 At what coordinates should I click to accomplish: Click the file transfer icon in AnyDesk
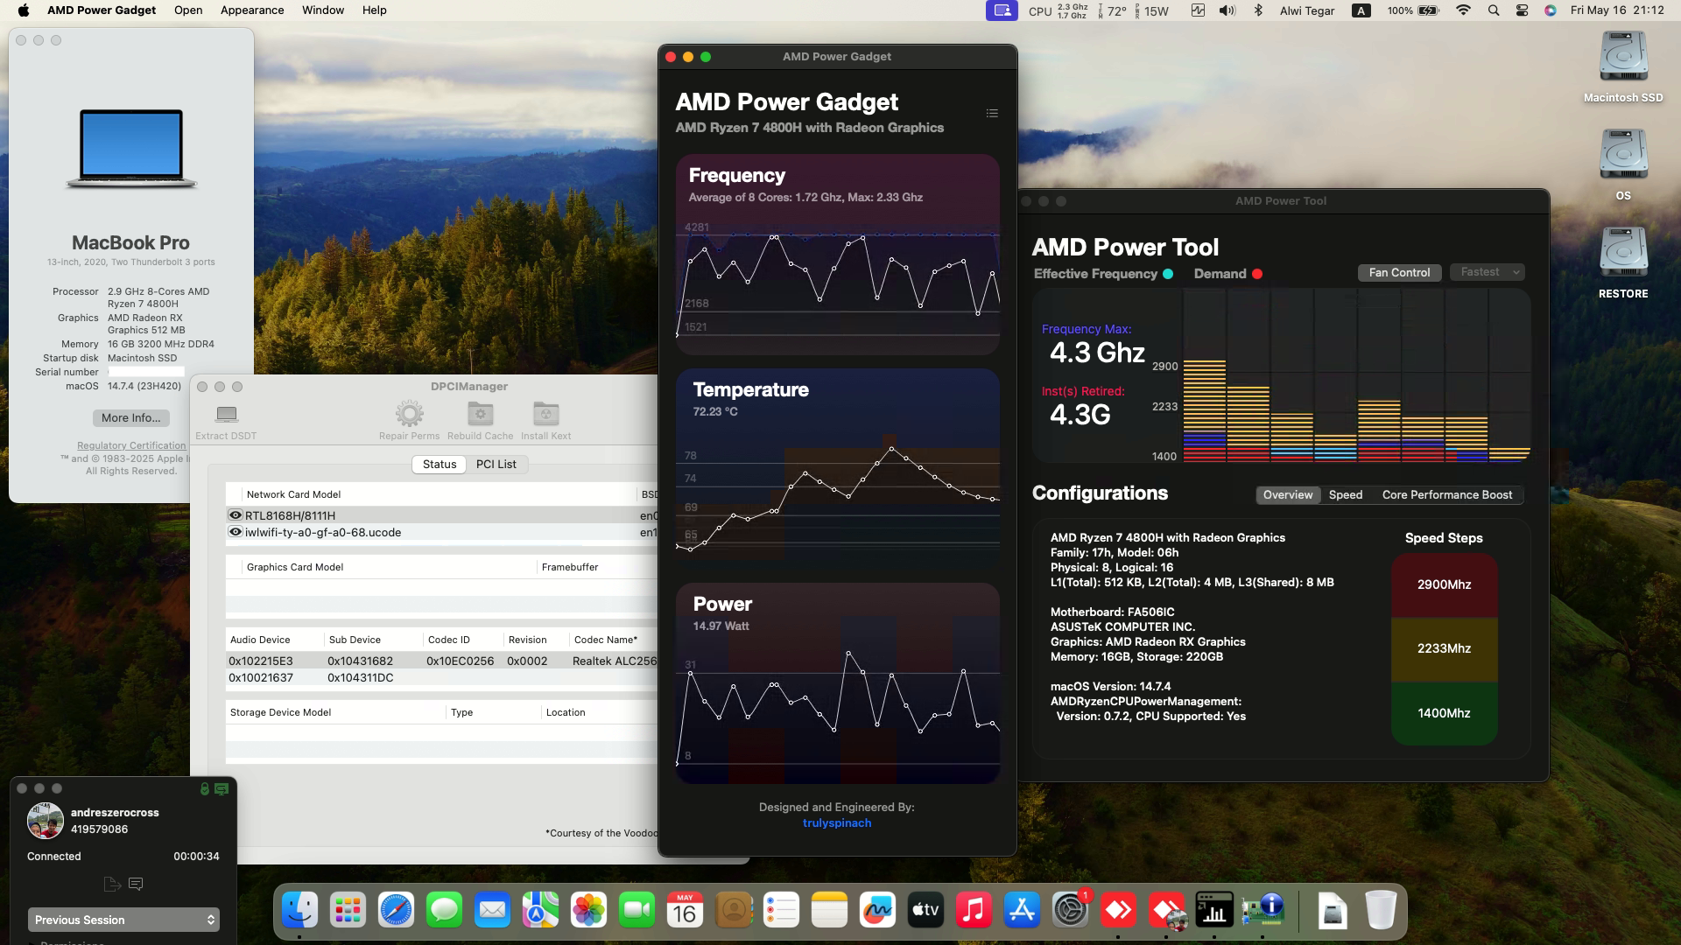pos(112,884)
